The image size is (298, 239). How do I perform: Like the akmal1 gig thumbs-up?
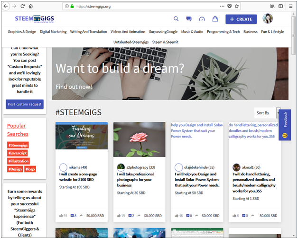pos(234,216)
